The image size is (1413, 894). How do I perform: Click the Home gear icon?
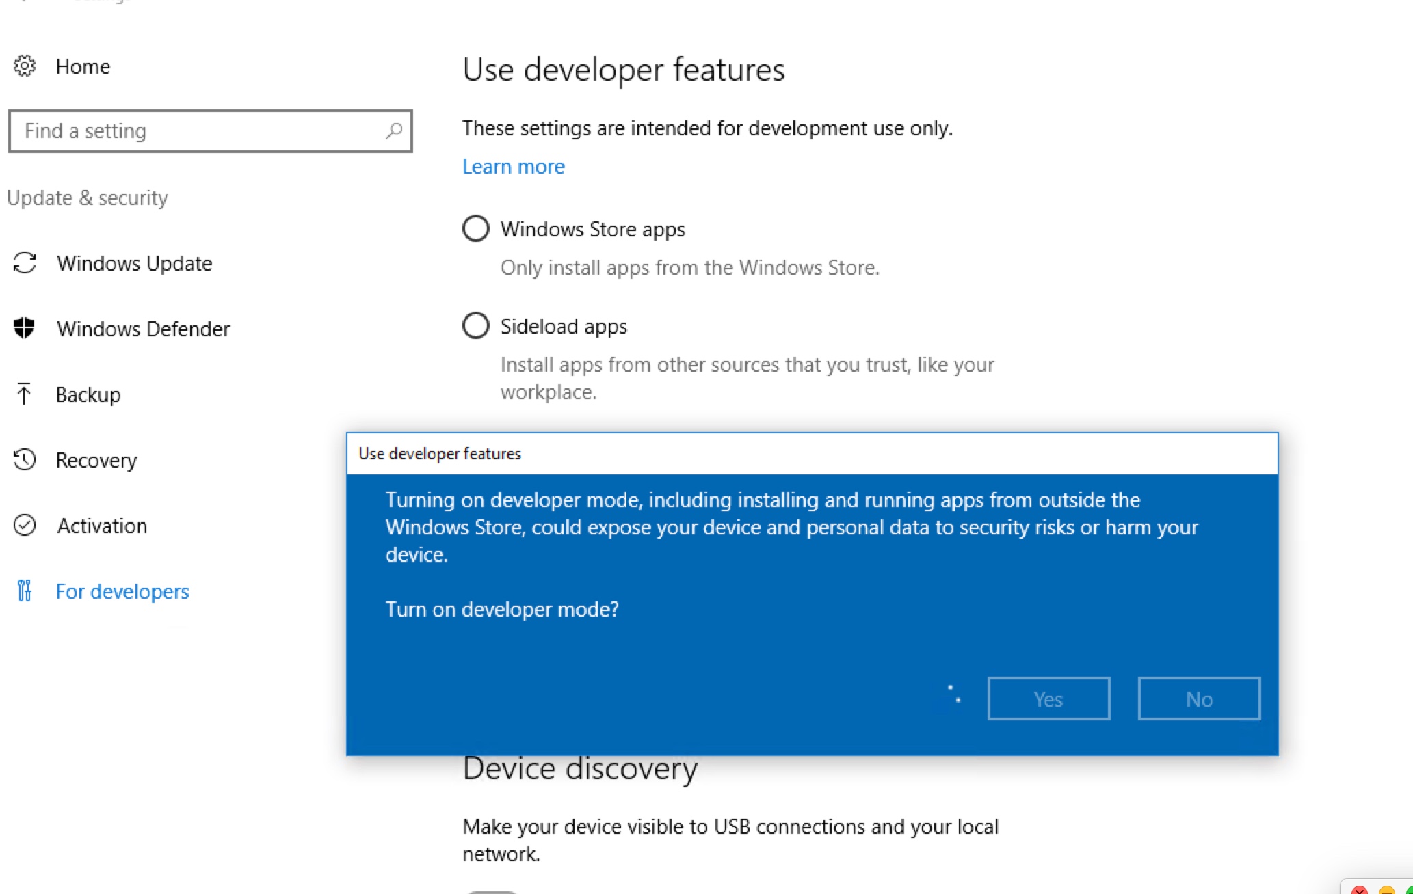25,66
